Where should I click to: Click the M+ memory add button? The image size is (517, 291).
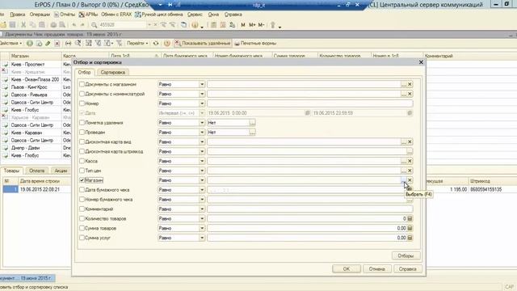click(252, 25)
